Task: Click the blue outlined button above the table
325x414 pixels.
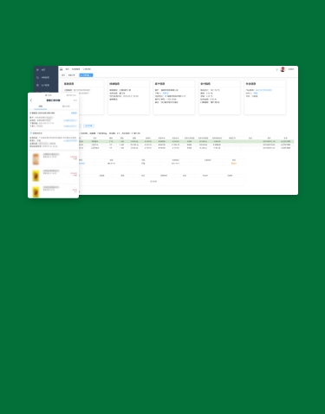Action: 88,126
